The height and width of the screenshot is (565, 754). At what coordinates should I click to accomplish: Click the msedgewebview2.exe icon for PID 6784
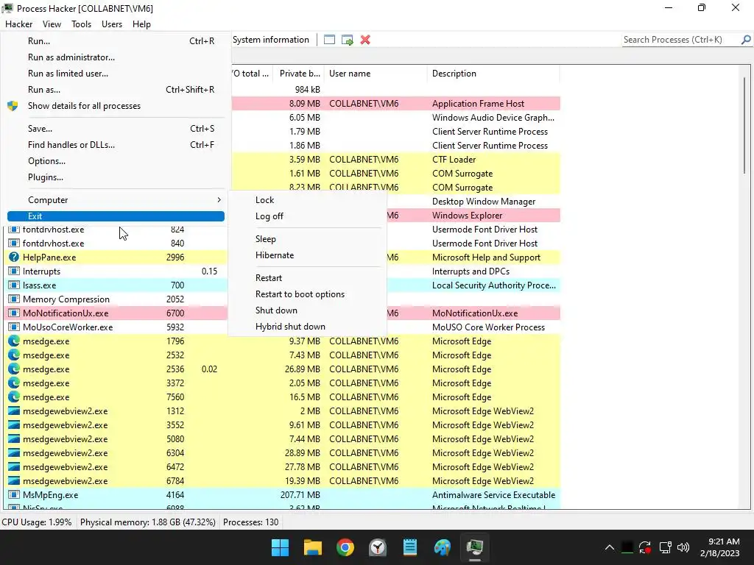(14, 481)
